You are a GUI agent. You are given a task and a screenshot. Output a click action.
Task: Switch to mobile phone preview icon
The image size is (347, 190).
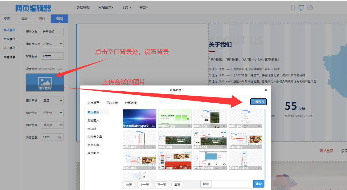coord(293,8)
